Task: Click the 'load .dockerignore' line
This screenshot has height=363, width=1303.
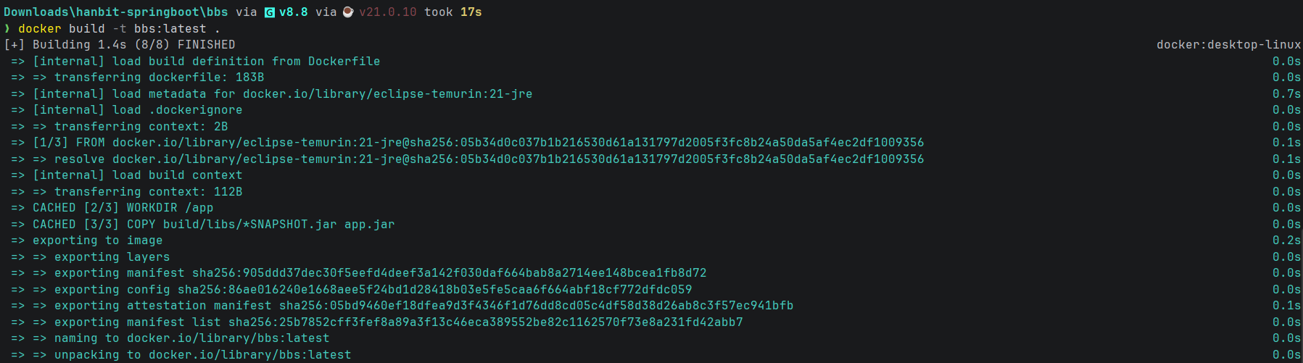Action: point(138,110)
